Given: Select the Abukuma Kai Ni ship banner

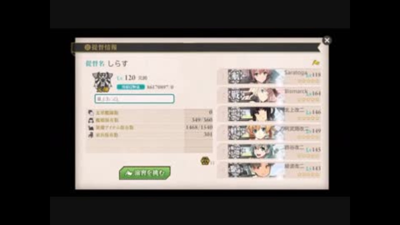Looking at the screenshot, I should (269, 132).
